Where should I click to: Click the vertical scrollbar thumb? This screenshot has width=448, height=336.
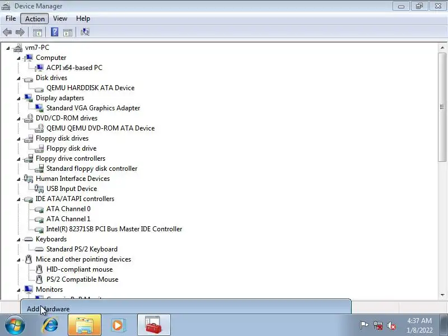pyautogui.click(x=442, y=107)
